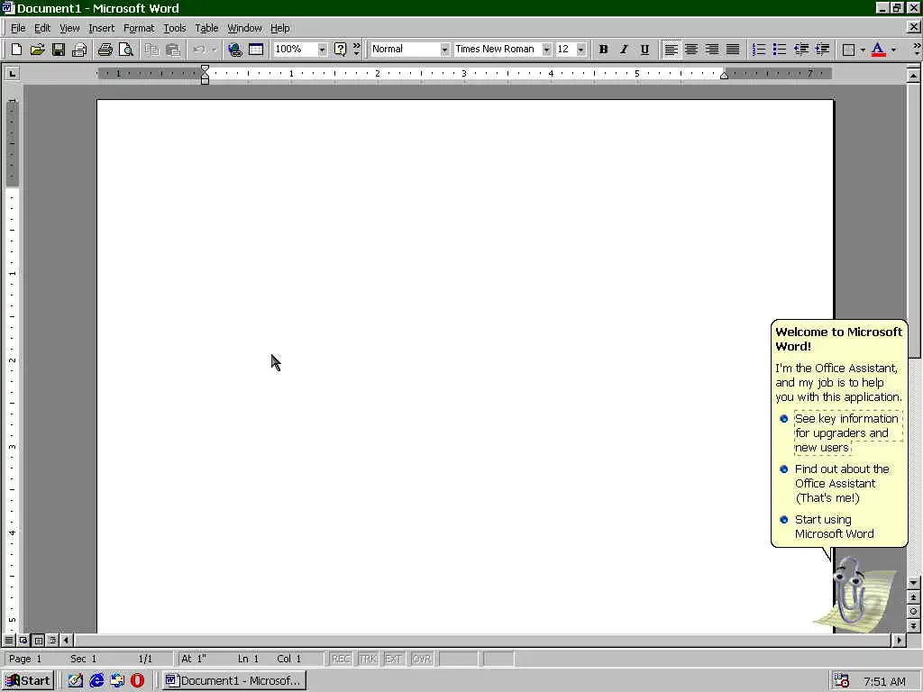This screenshot has height=692, width=923.
Task: Open the Format menu
Action: [x=138, y=28]
